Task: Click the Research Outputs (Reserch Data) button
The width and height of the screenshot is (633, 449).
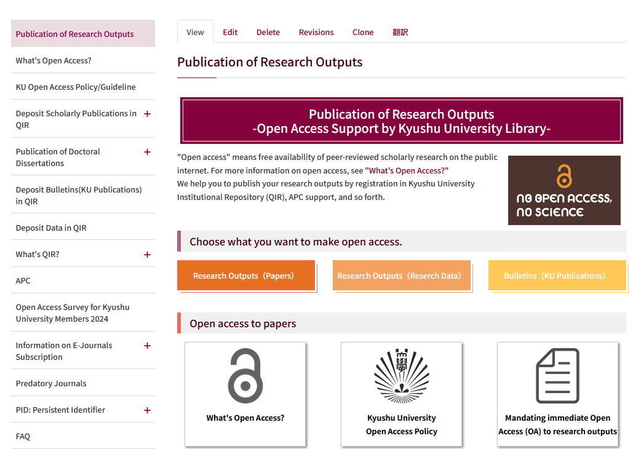Action: click(x=402, y=276)
